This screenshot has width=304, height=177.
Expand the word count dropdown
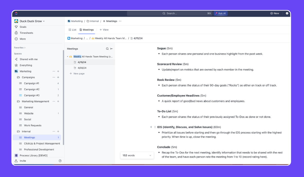150,155
